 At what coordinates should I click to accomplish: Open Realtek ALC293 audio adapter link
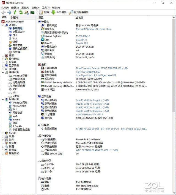111,129
